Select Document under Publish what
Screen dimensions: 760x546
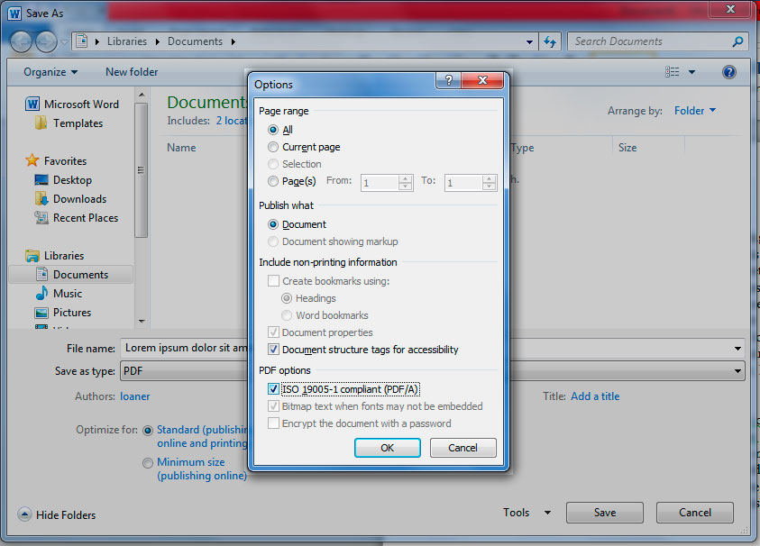click(x=273, y=224)
